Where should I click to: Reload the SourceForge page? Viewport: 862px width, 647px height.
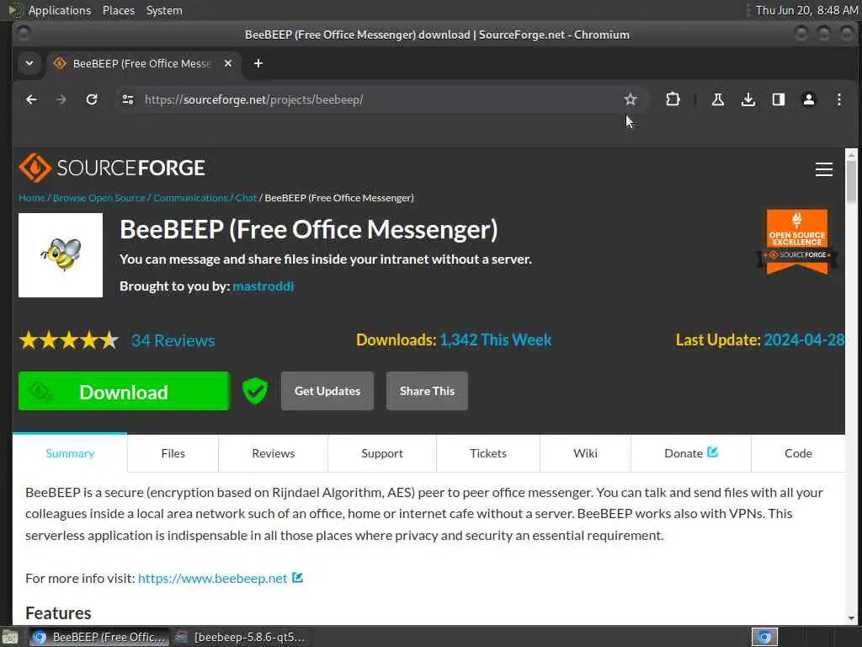(x=92, y=99)
